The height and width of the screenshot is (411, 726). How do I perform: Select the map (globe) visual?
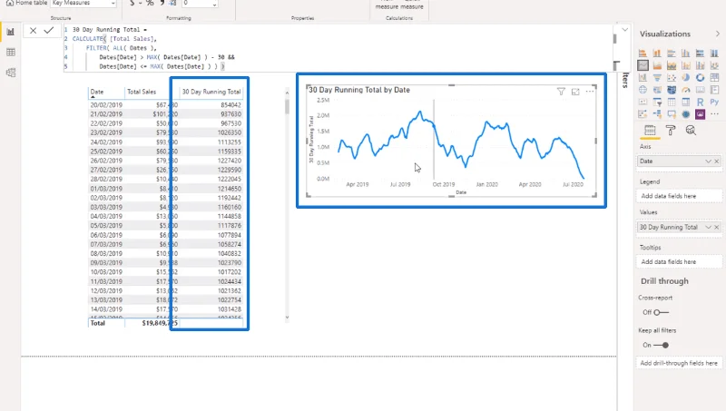643,89
